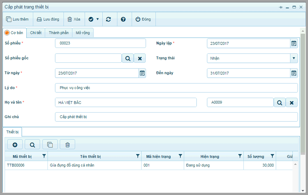308x195 pixels.
Task: Click the Đến ngày date field 31/07/2017
Action: pos(249,73)
